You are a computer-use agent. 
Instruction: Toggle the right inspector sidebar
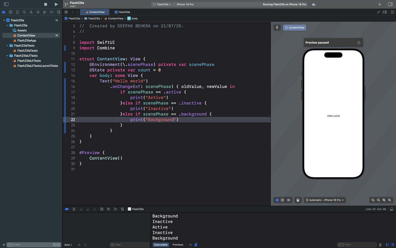point(390,4)
